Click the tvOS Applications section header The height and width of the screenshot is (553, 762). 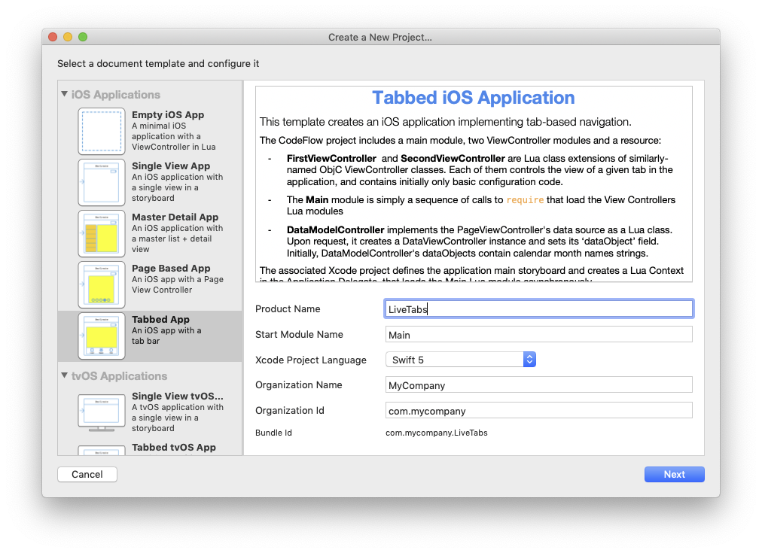119,376
